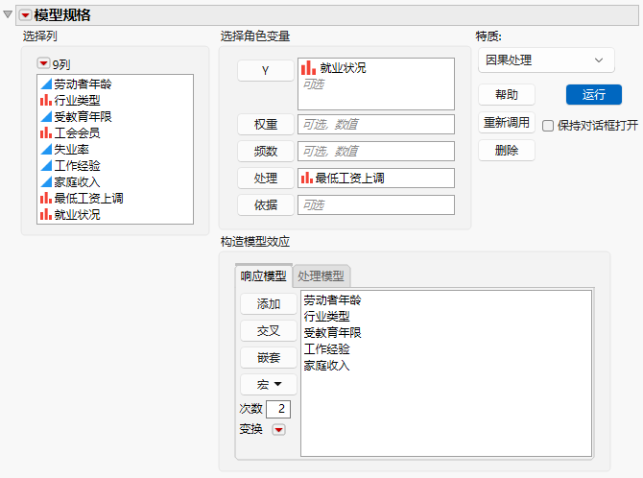Click continuous icon beside 家庭收入 in column list

click(46, 181)
